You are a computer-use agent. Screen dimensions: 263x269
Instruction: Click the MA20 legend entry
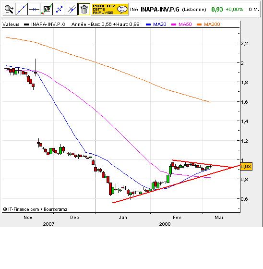(x=156, y=24)
